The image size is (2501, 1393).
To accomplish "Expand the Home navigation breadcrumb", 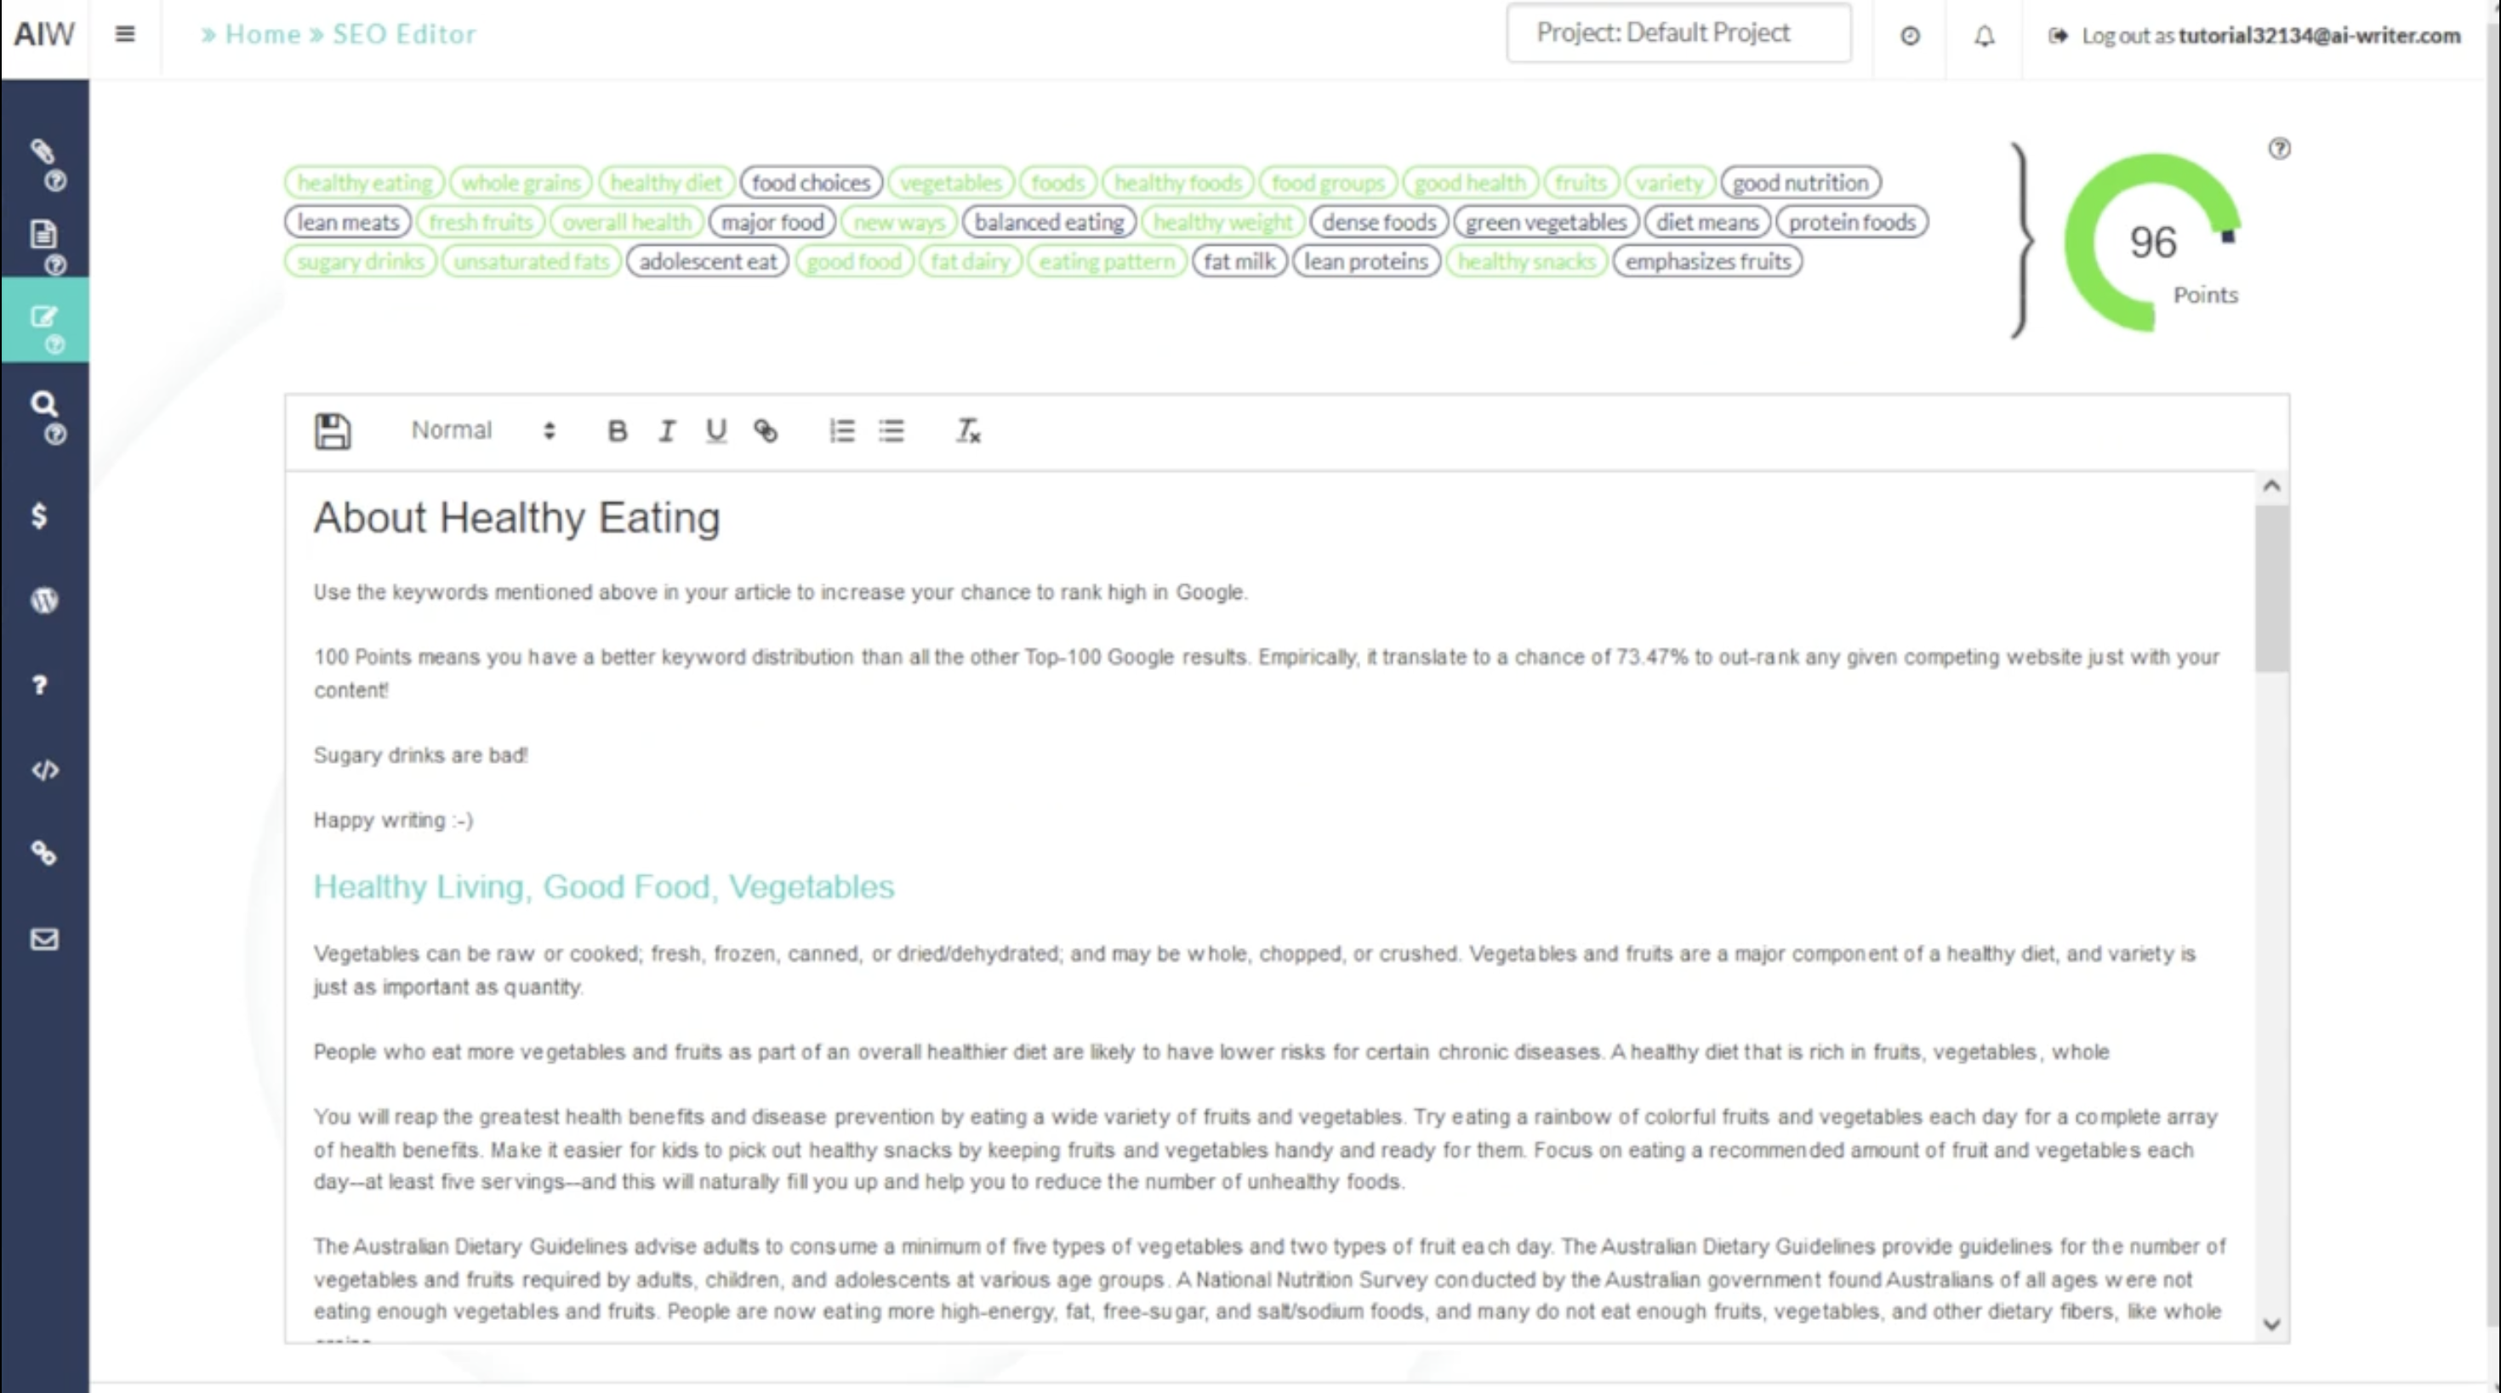I will (261, 32).
